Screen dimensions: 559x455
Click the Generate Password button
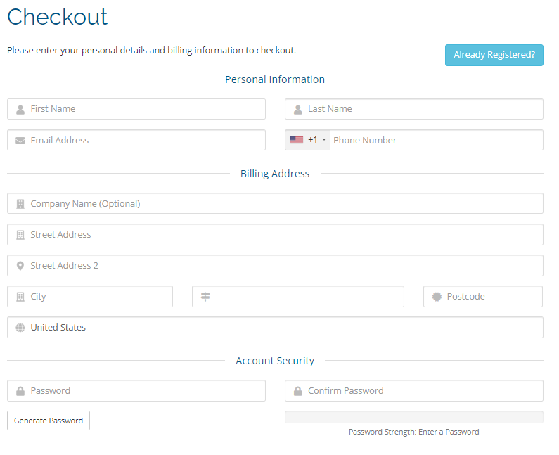pyautogui.click(x=49, y=421)
